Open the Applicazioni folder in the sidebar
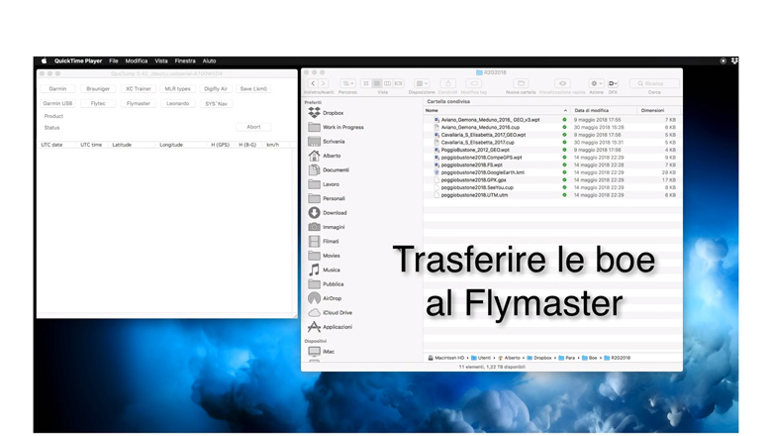Screen dimensions: 772x436 coord(337,327)
